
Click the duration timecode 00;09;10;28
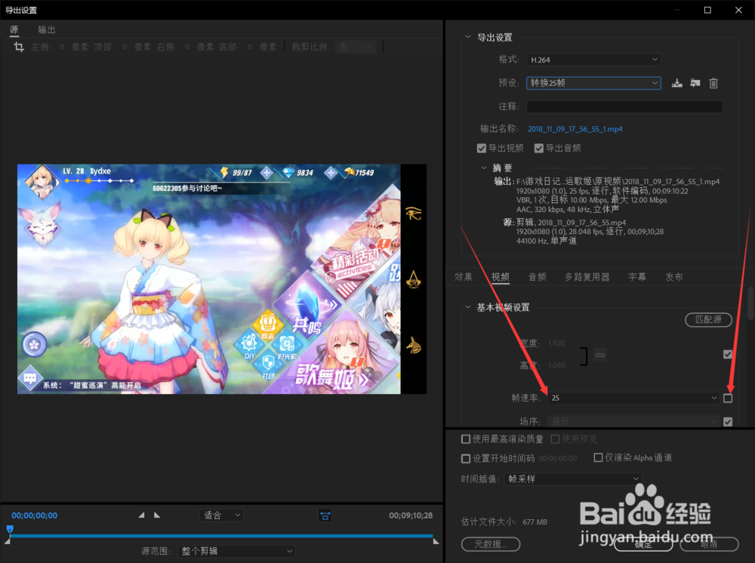[411, 515]
